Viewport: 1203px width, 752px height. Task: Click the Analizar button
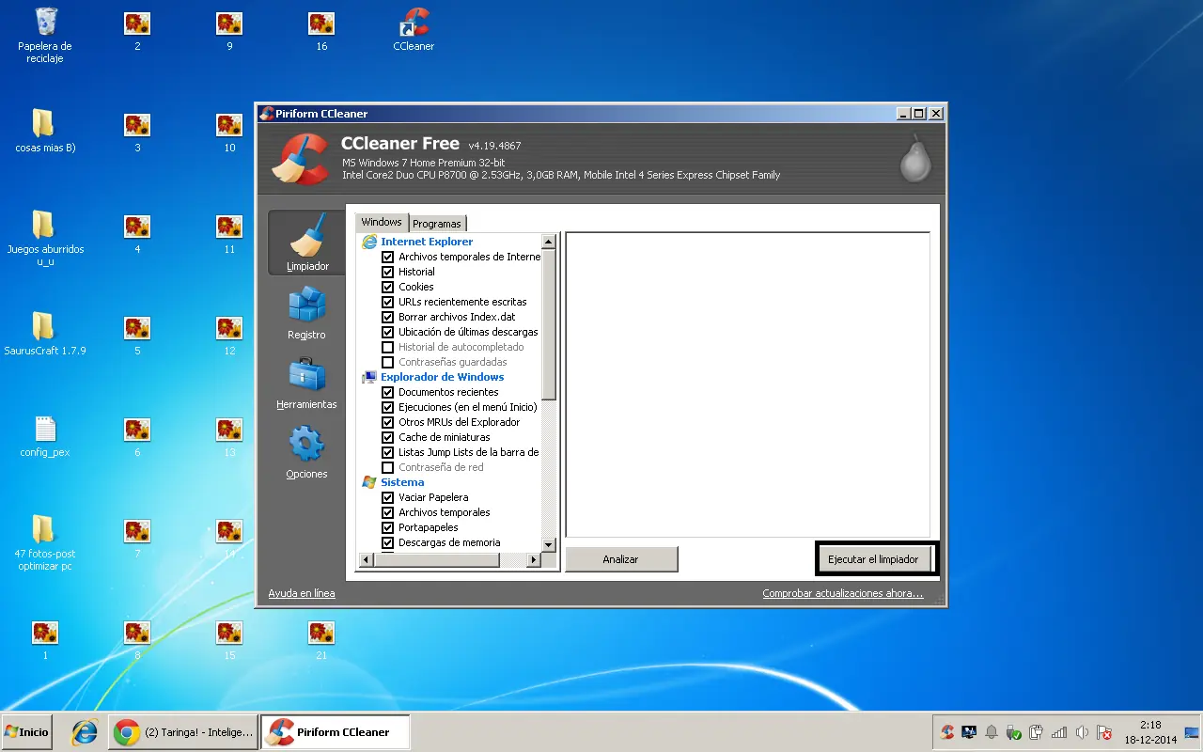click(x=620, y=559)
